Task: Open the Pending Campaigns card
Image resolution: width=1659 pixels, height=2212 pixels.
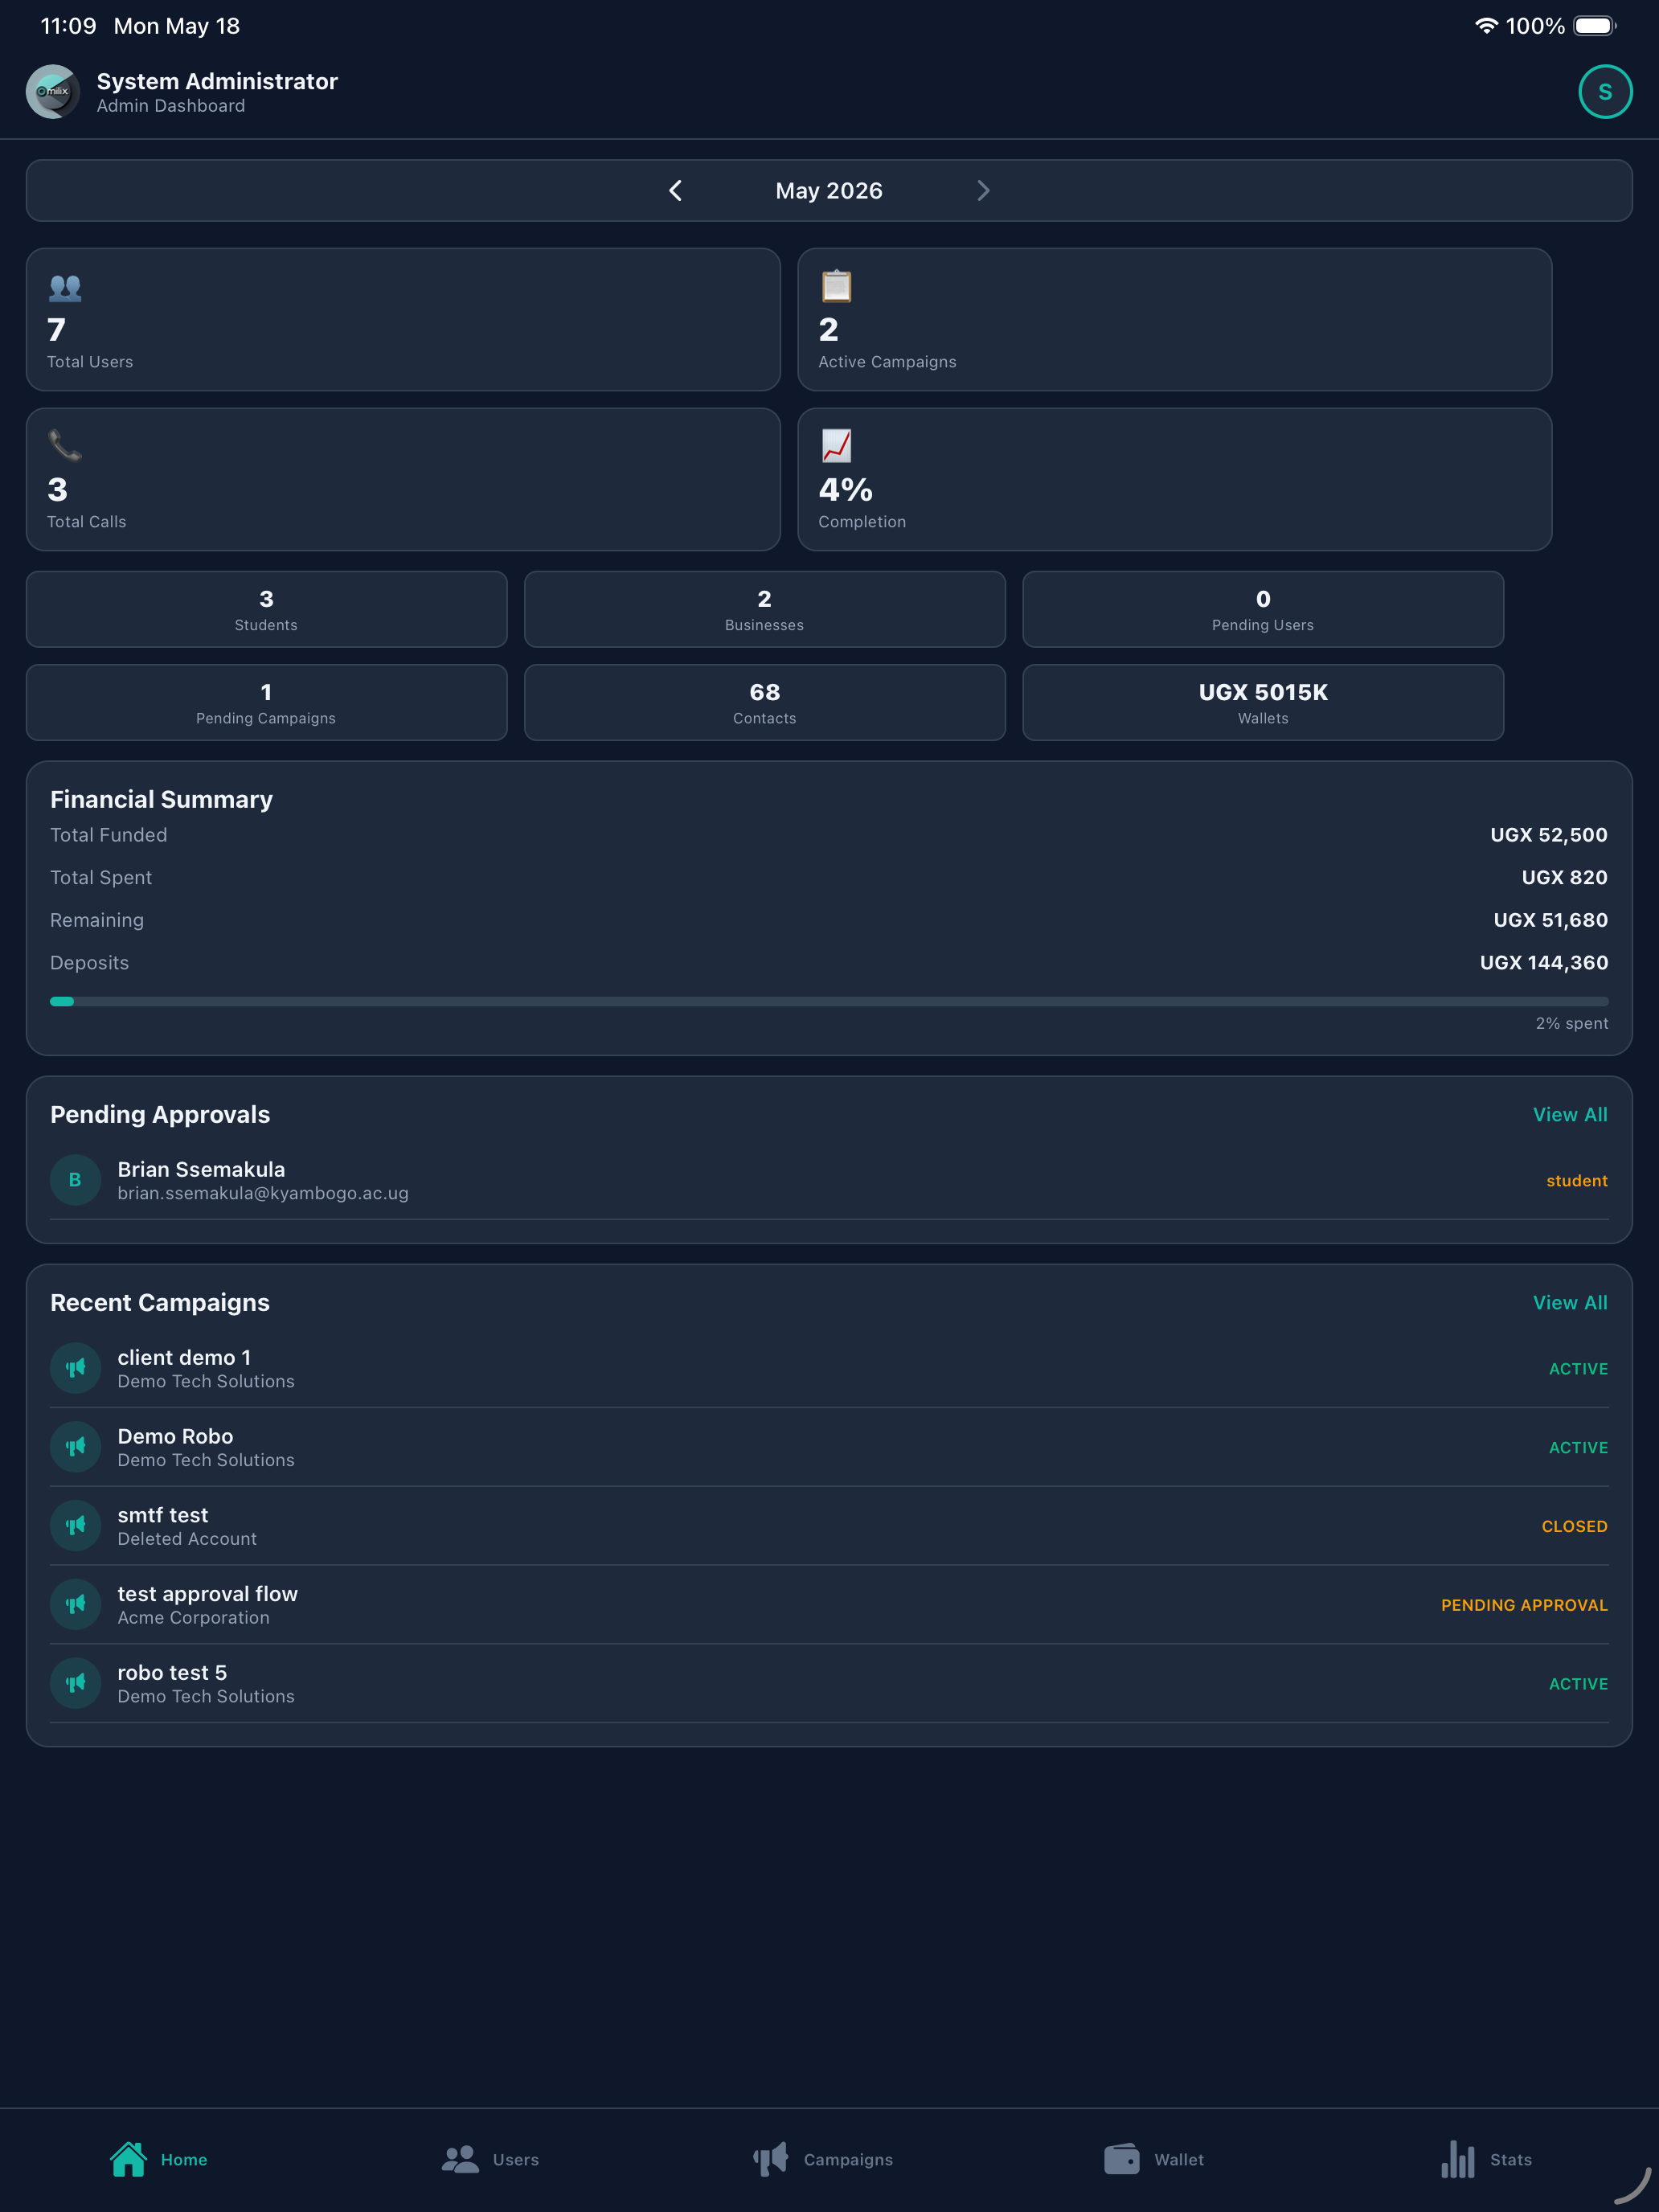Action: coord(266,702)
